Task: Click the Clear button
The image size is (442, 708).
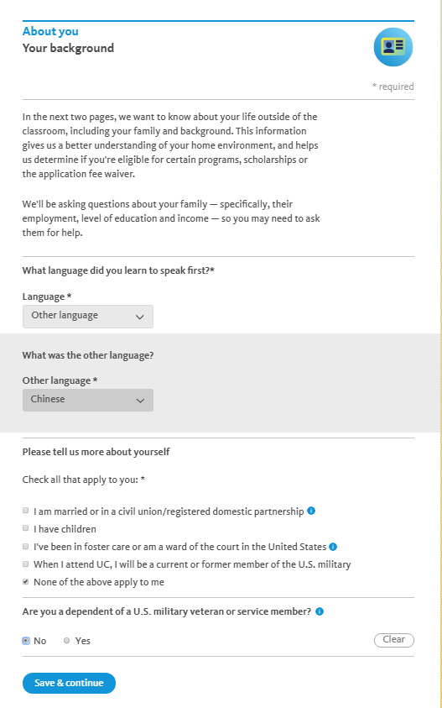Action: click(393, 640)
